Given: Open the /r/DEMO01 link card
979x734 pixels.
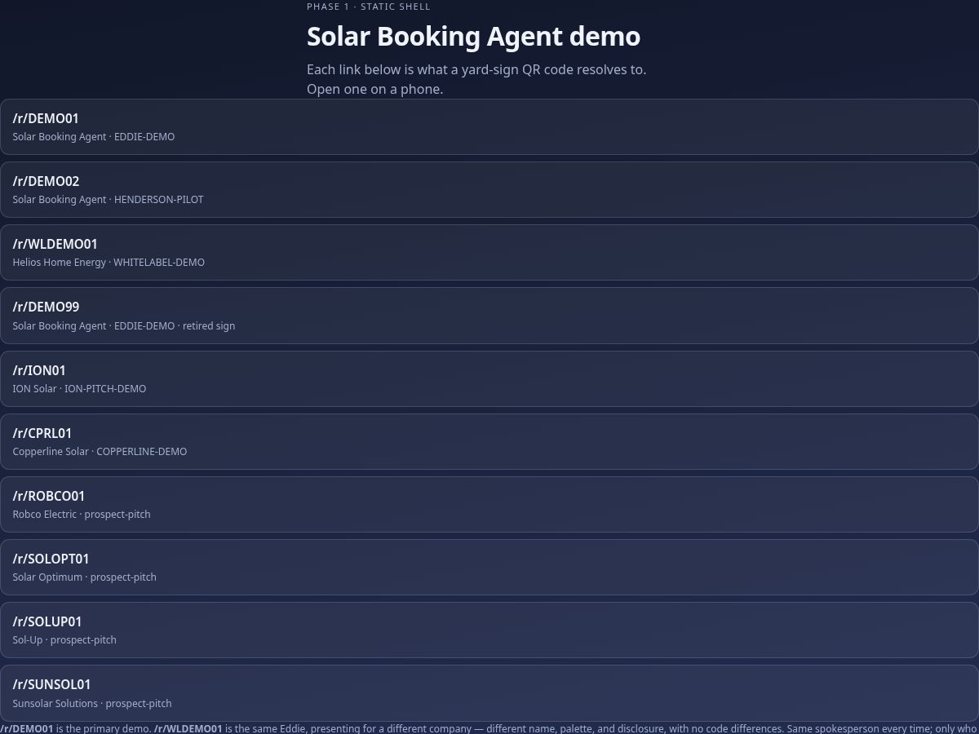Looking at the screenshot, I should pos(489,126).
